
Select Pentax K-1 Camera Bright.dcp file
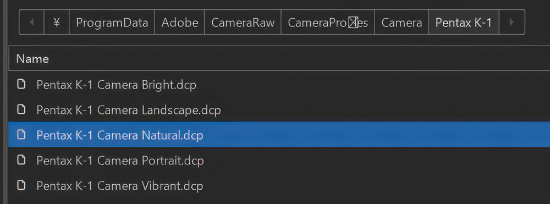click(279, 85)
